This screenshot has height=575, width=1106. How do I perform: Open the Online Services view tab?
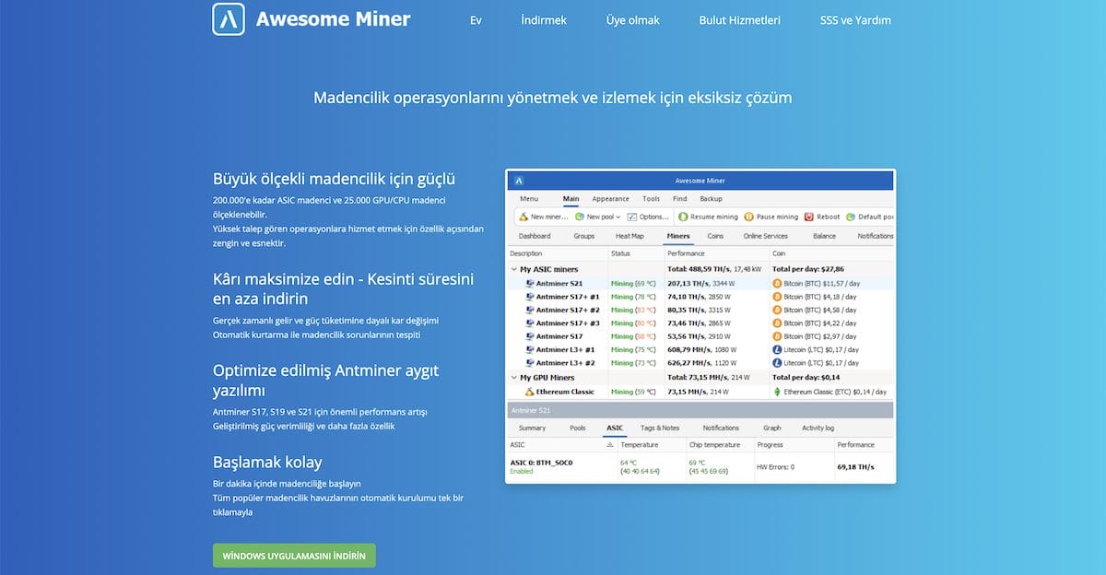[x=766, y=236]
